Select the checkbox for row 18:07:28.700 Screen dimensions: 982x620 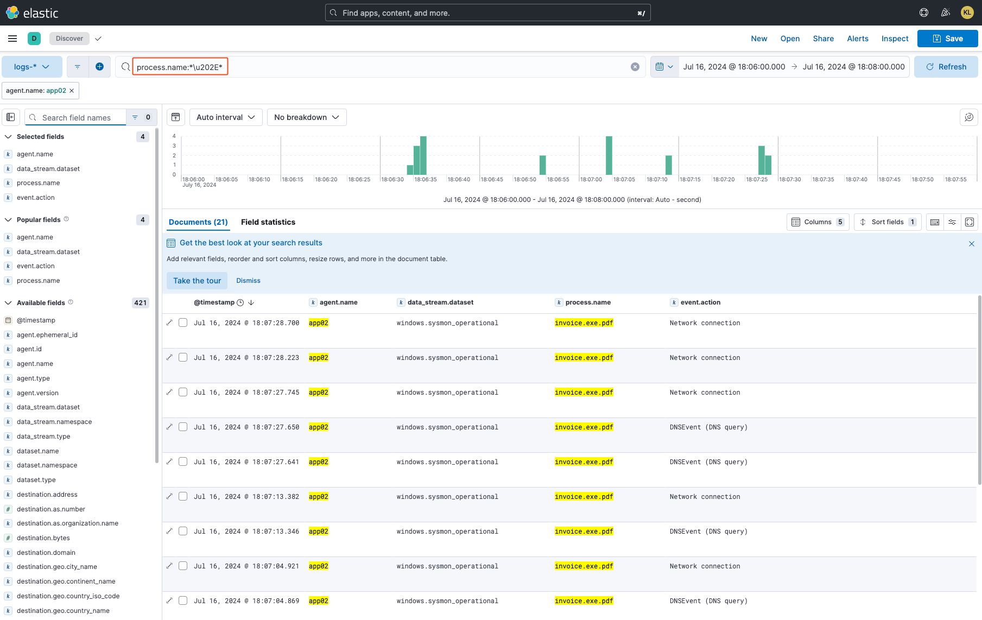tap(183, 322)
